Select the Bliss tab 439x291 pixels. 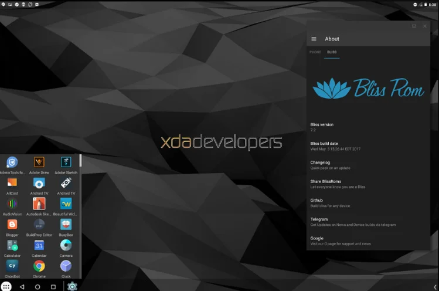[332, 52]
